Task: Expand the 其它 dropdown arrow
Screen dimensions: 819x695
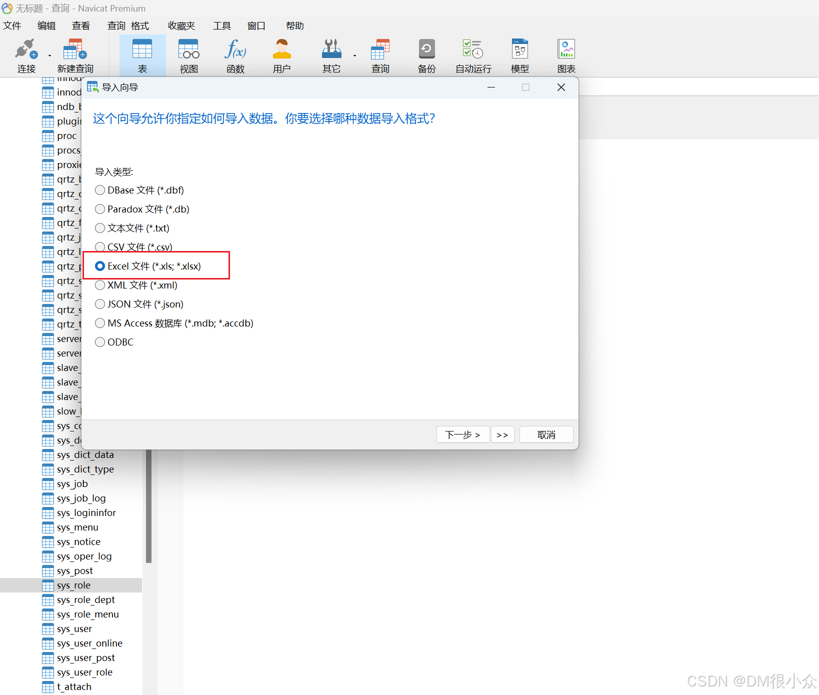Action: coord(354,55)
